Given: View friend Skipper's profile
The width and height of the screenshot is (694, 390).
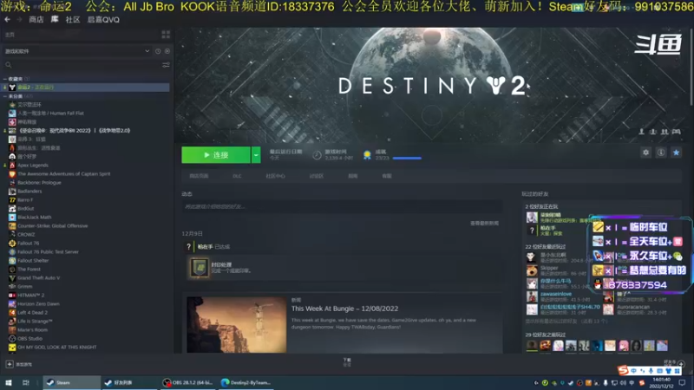Looking at the screenshot, I should point(549,268).
